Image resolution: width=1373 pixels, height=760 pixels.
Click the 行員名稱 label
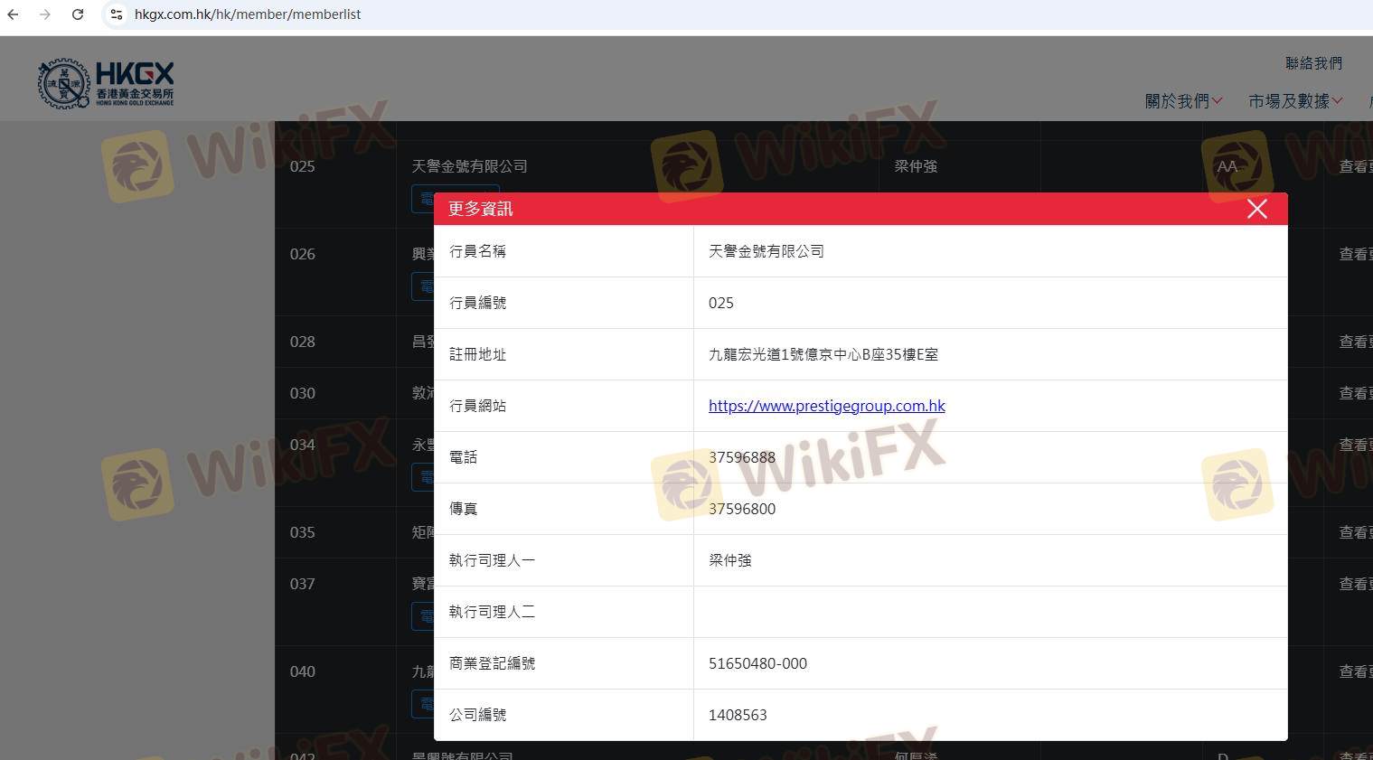point(477,251)
